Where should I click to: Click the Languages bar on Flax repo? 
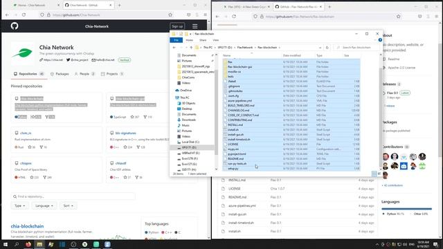[x=406, y=209]
